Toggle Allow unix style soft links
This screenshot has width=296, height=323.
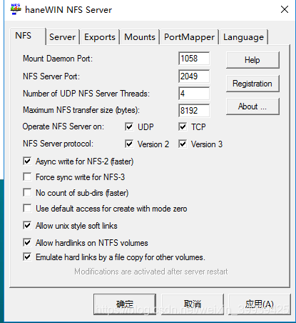coord(27,226)
